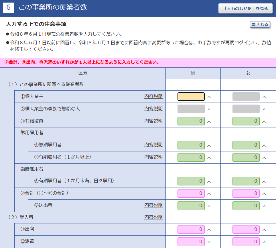Click the female ②個人業主の家族で無給の人 field
Screen dimensions: 276x248
click(246, 109)
